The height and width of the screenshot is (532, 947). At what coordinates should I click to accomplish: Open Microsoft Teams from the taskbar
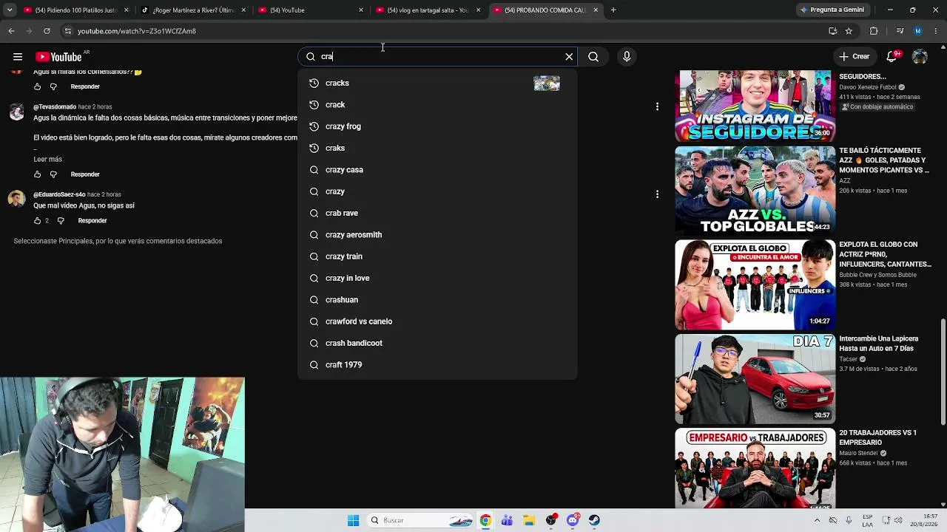click(507, 520)
